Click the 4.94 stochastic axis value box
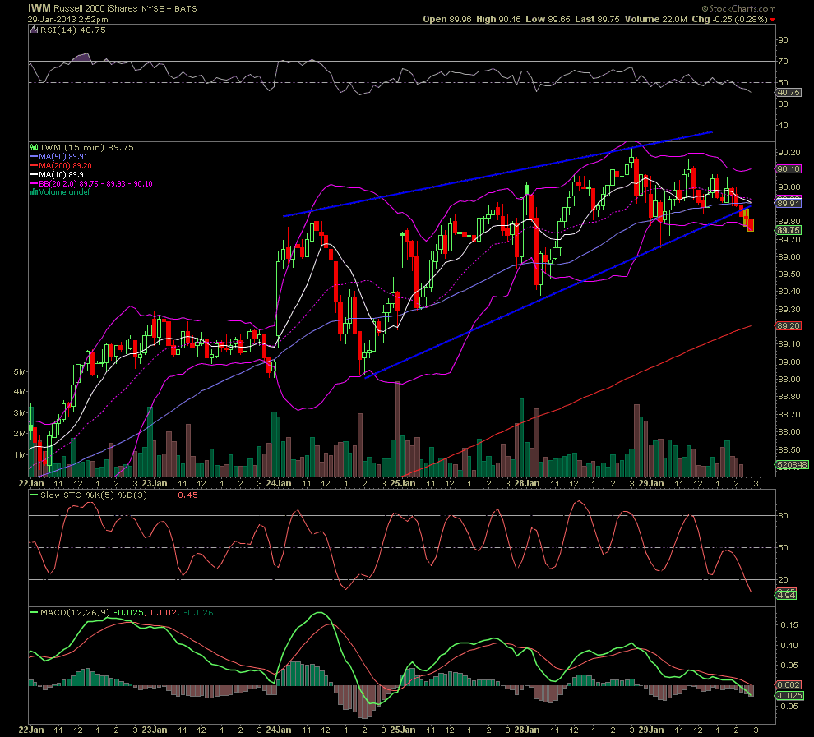Screen dimensions: 814x737 coord(786,595)
